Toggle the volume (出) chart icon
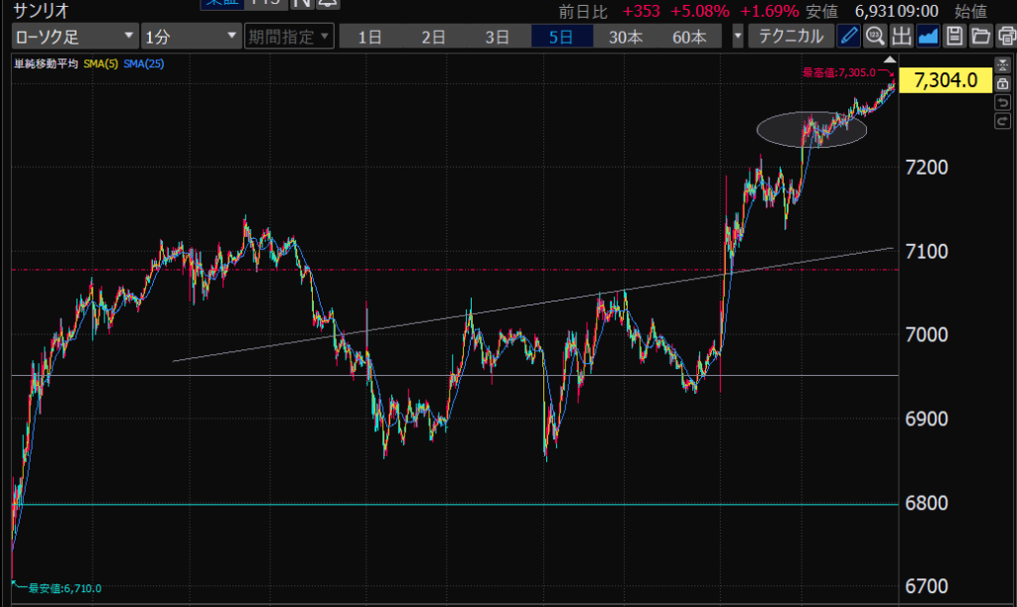The image size is (1017, 607). [x=902, y=37]
